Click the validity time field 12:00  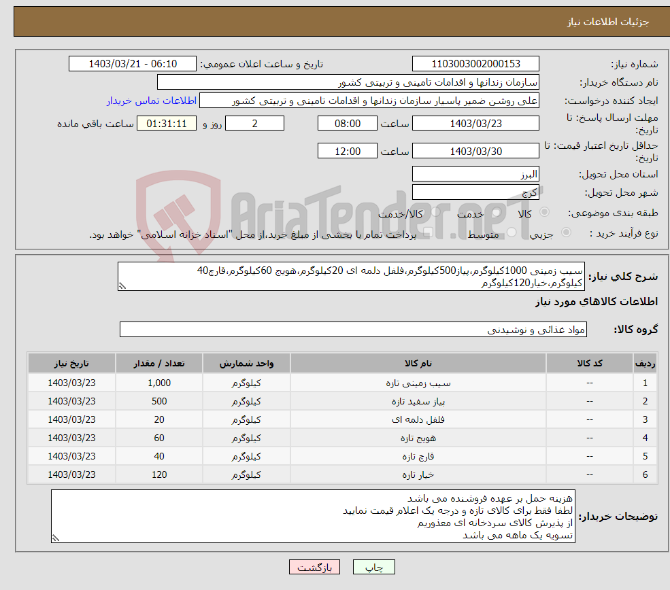348,151
